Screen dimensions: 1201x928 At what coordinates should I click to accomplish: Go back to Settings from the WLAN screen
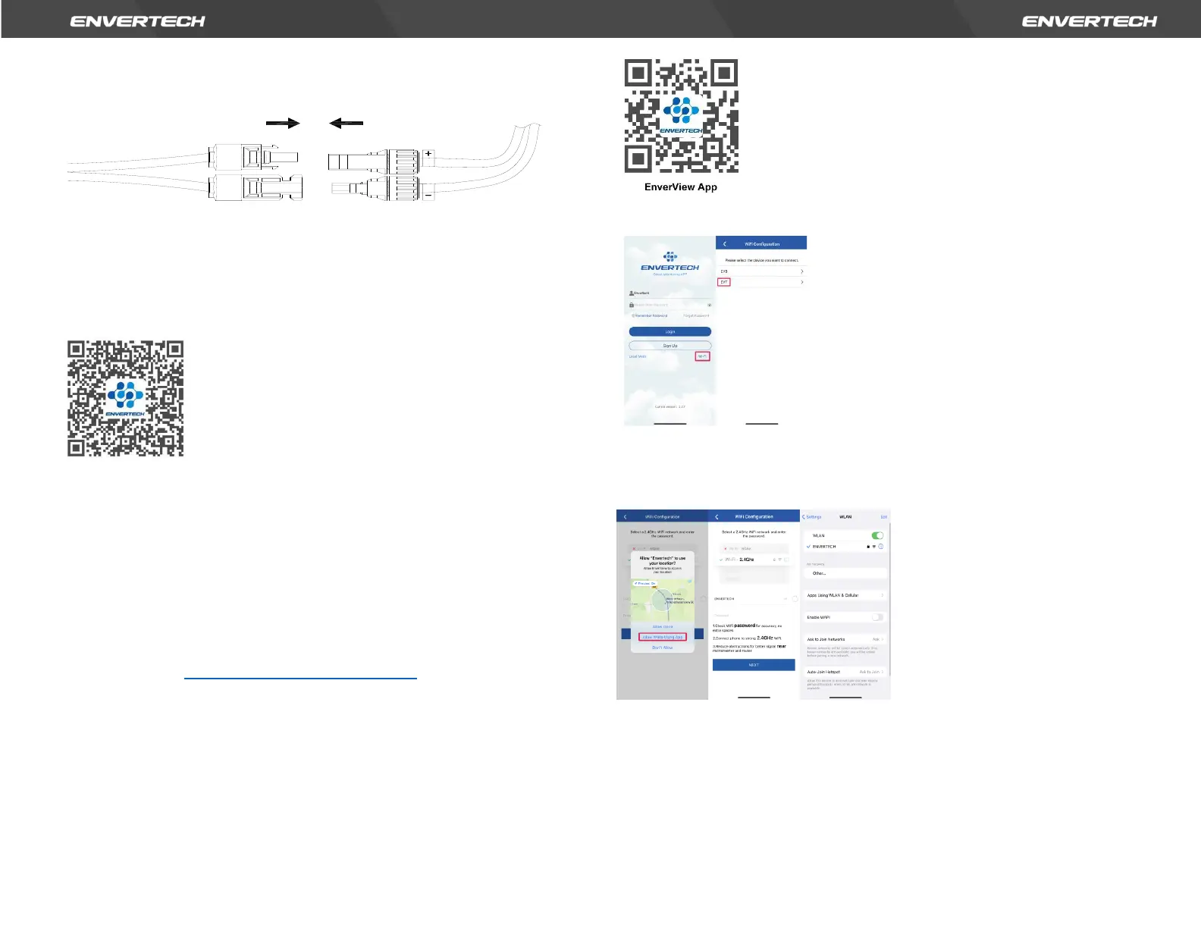[x=812, y=517]
